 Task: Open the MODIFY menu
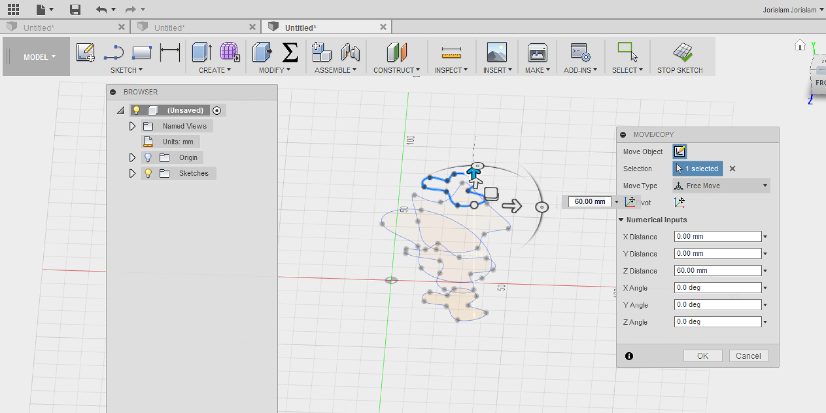tap(275, 70)
